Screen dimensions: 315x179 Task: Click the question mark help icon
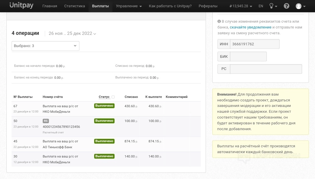pos(286,6)
